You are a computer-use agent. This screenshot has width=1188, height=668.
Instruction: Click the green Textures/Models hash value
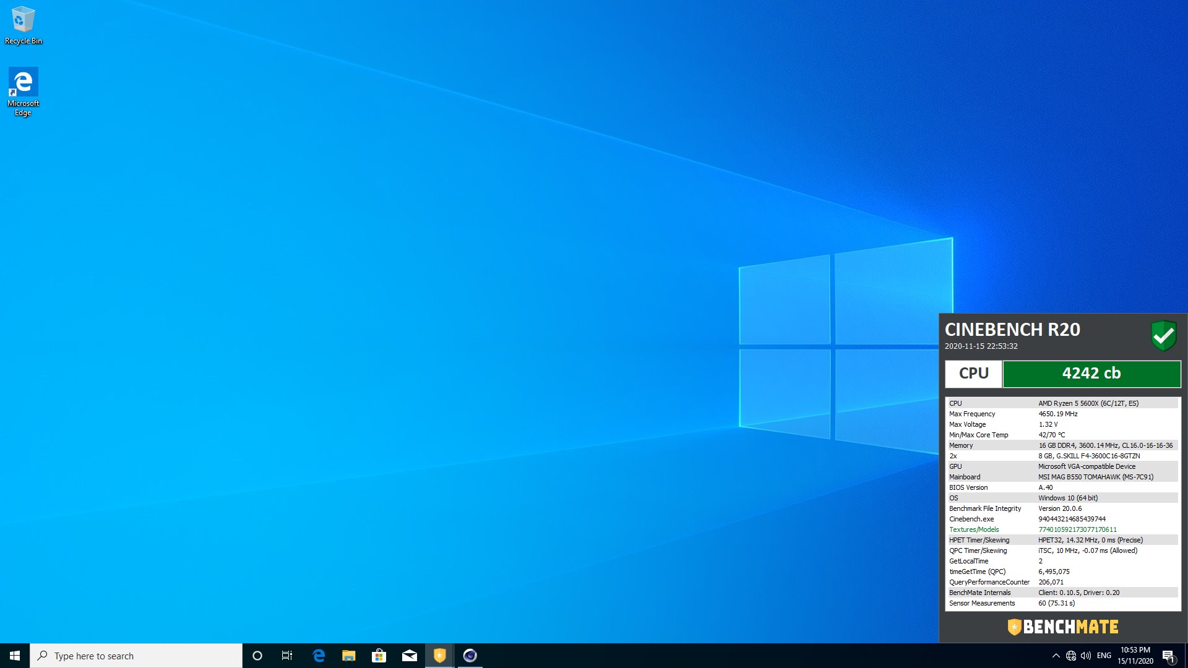(1077, 529)
